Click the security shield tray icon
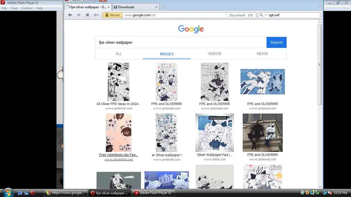 pos(307,193)
